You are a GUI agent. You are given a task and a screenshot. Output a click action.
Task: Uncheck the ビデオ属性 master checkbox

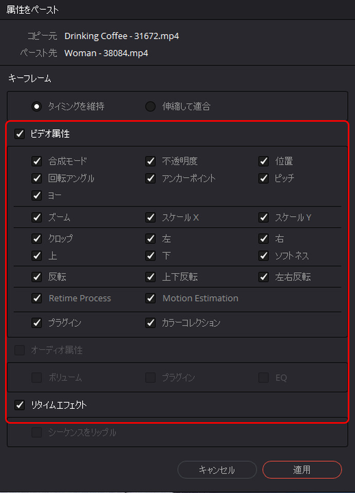pyautogui.click(x=20, y=134)
